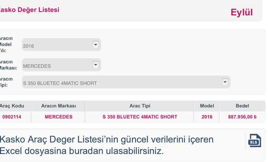Viewport: 268px width, 162px height.
Task: Click the vehicle type dropdown arrow
Action: (x=225, y=82)
